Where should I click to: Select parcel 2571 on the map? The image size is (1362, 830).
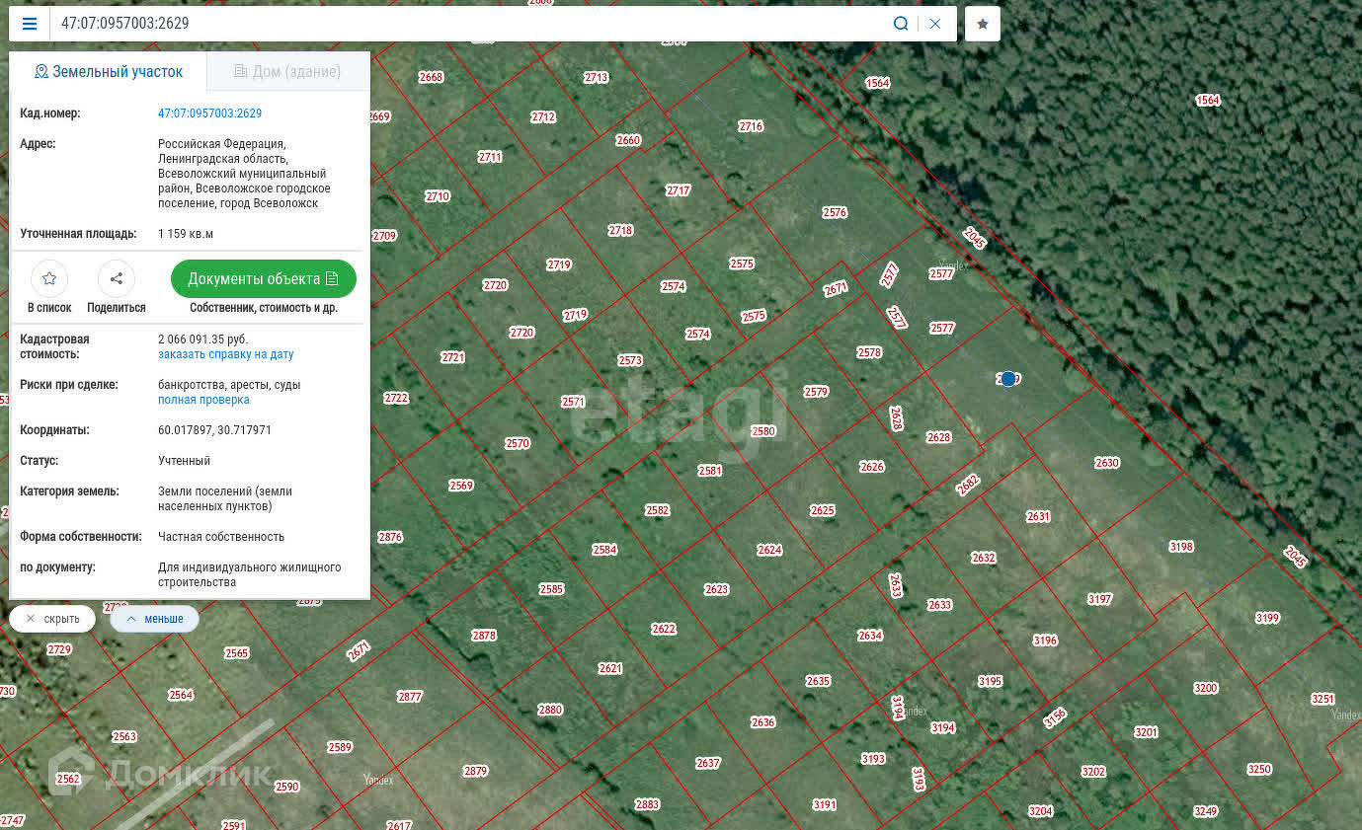click(573, 402)
